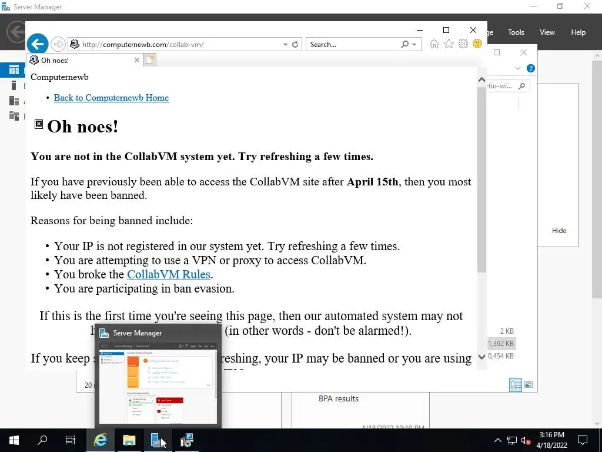The image size is (602, 452).
Task: Open taskbar search magnifier
Action: [42, 440]
